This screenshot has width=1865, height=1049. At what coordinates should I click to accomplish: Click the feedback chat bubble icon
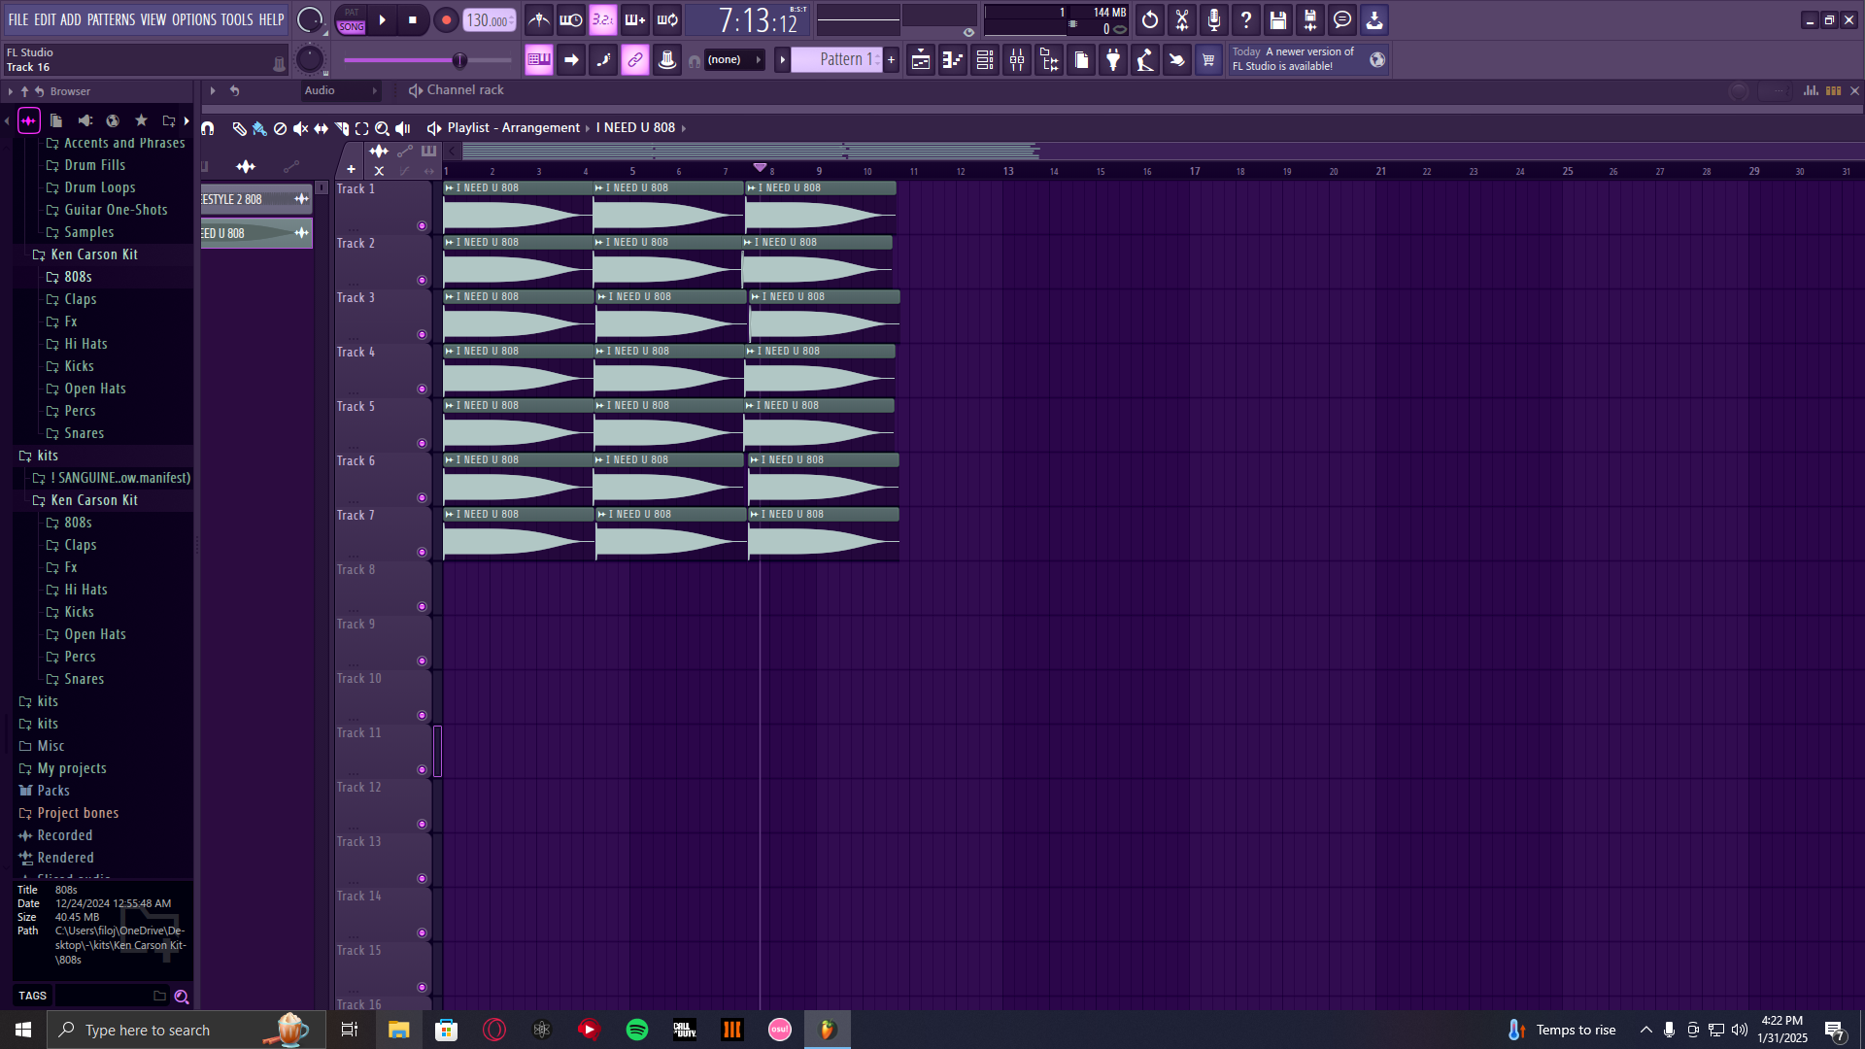[x=1342, y=19]
